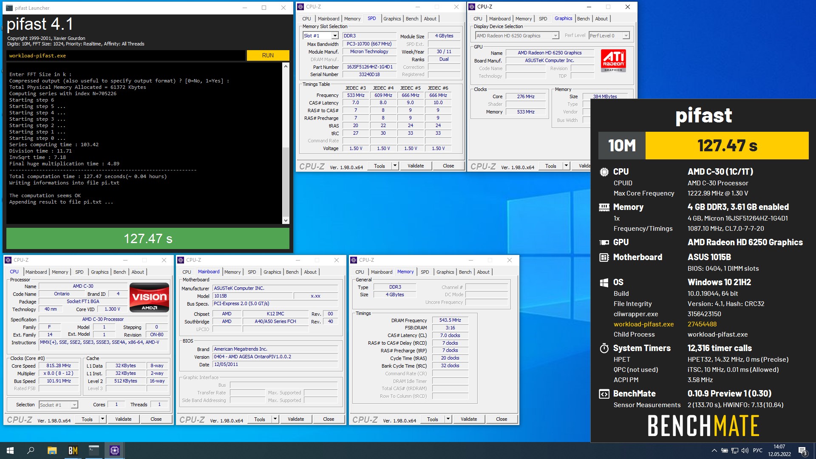Click the BenchMate Memory module icon
This screenshot has height=459, width=816.
tap(604, 207)
